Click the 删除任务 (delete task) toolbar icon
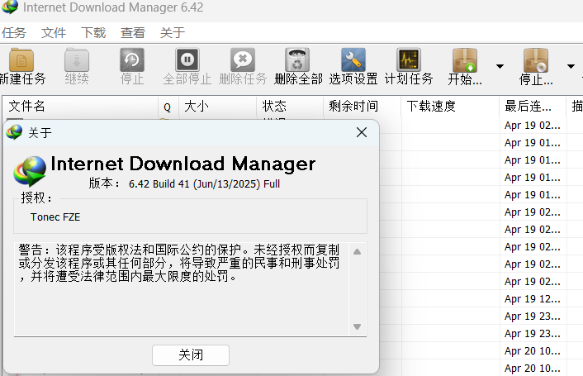Screen dimensions: 583x376 point(243,59)
